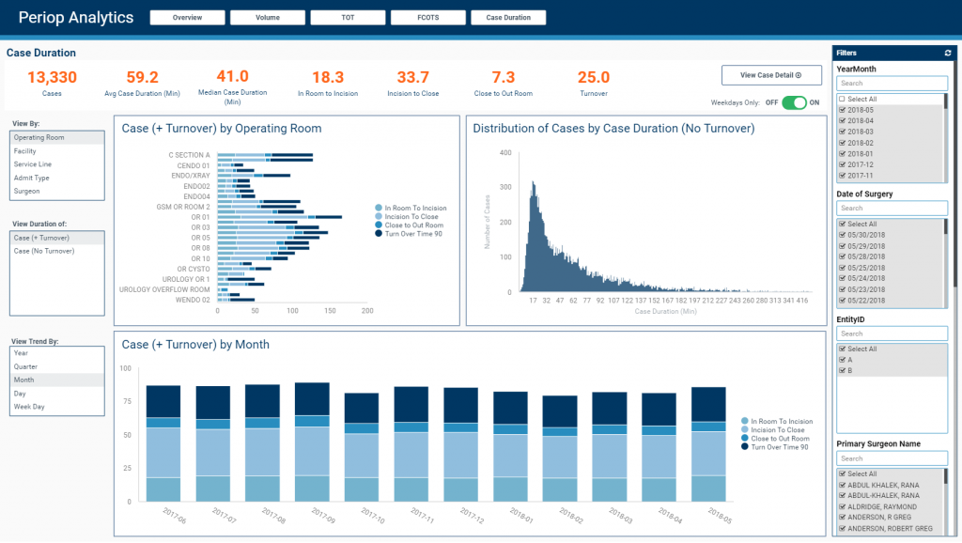Switch to the Overview tab
The height and width of the screenshot is (543, 962).
187,16
